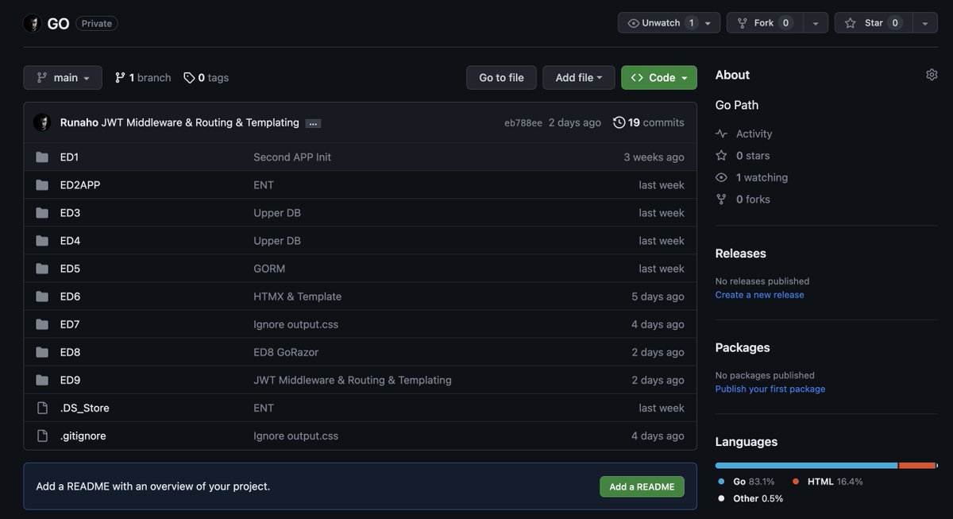Image resolution: width=953 pixels, height=519 pixels.
Task: Open commit hash eb788ee
Action: coord(523,123)
